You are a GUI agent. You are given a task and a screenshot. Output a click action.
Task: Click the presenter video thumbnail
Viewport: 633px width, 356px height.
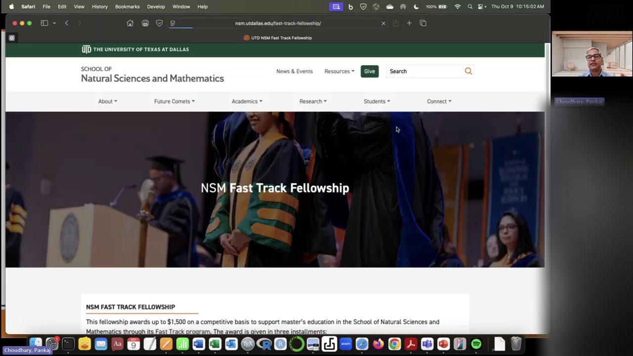click(592, 54)
